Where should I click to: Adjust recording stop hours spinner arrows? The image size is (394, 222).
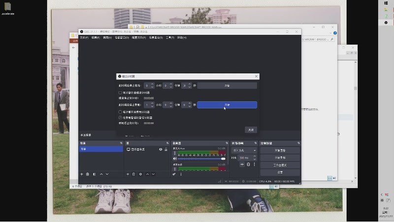[x=152, y=105]
